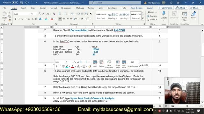Toggle Underline in the ribbon Font group
Viewport: 204px width, 114px height.
pyautogui.click(x=23, y=19)
